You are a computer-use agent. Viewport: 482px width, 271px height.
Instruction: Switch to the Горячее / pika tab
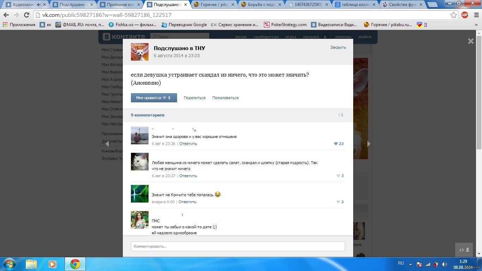click(213, 5)
